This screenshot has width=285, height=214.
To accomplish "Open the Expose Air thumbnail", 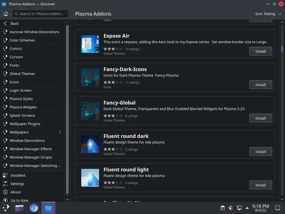I will (x=90, y=44).
